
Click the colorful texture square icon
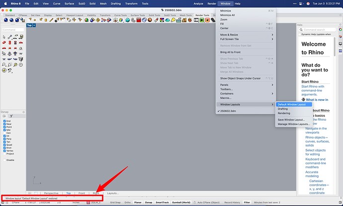click(x=162, y=20)
